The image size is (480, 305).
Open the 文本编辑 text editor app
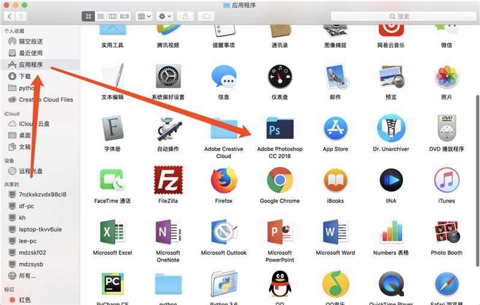112,76
